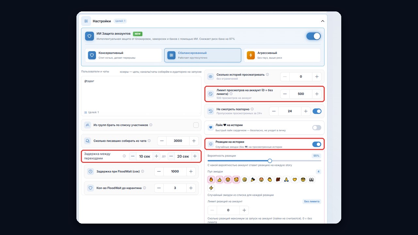Pick the clapping hands emoji
This screenshot has height=235, width=418.
[270, 180]
